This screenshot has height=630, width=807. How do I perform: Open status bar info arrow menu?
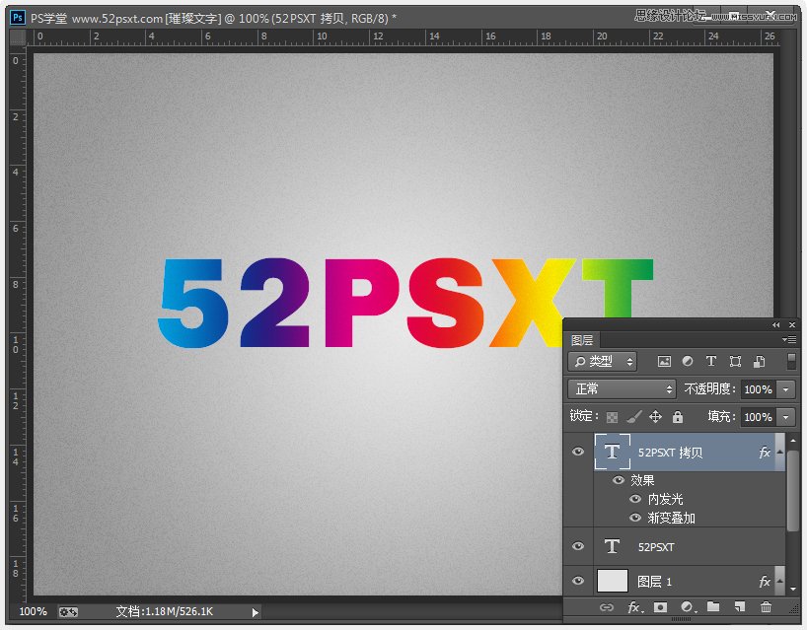coord(255,612)
